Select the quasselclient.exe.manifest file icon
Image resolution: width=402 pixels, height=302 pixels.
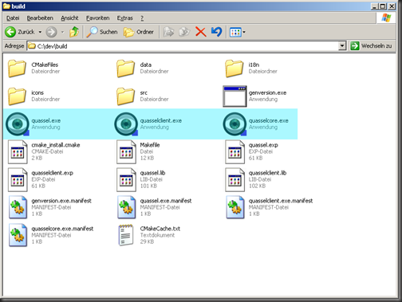[235, 207]
